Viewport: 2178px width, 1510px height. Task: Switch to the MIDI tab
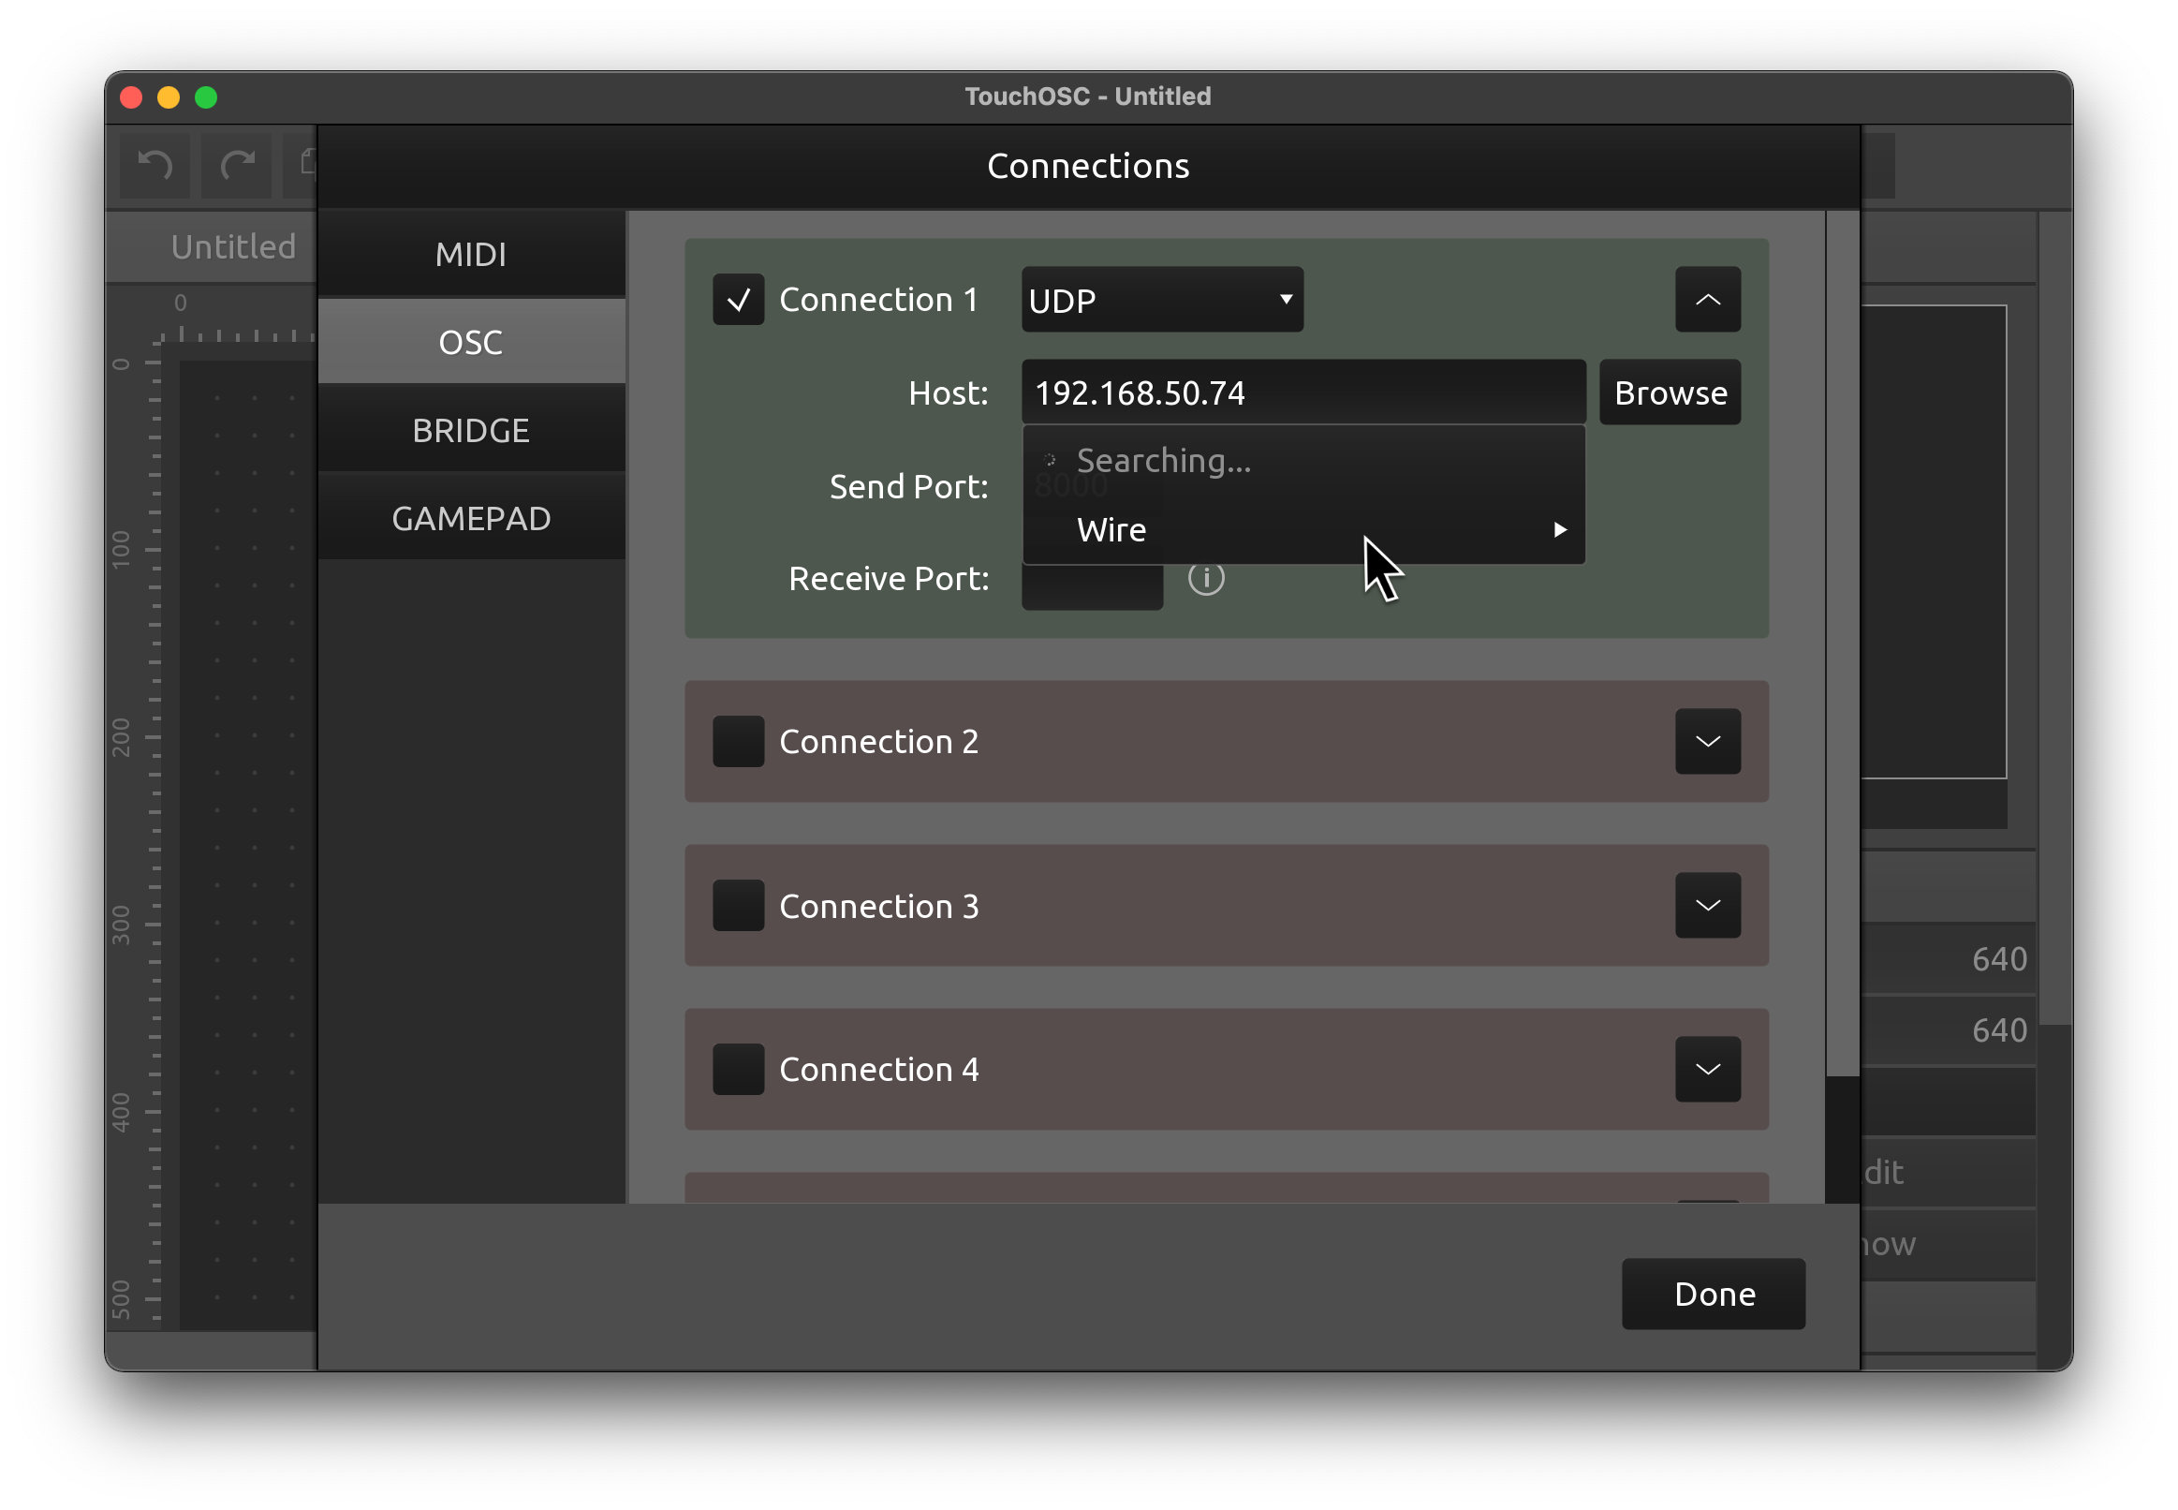pyautogui.click(x=471, y=255)
